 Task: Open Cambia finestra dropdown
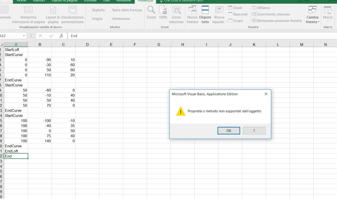[312, 15]
